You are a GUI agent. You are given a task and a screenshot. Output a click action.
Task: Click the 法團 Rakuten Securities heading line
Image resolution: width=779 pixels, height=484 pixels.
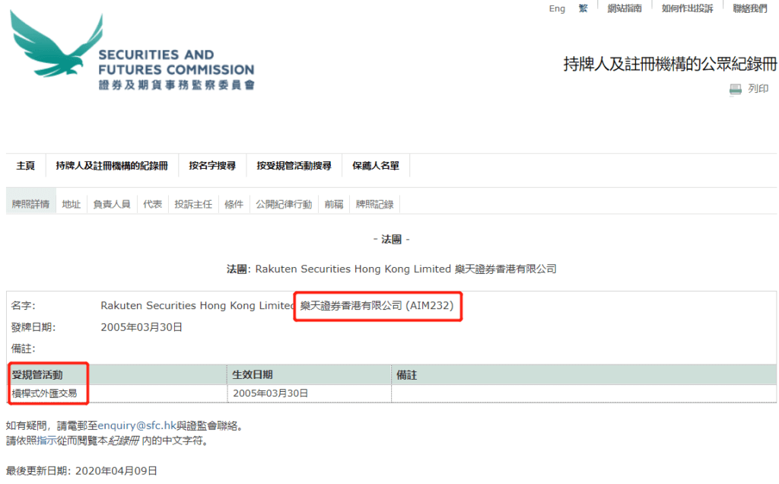coord(392,269)
